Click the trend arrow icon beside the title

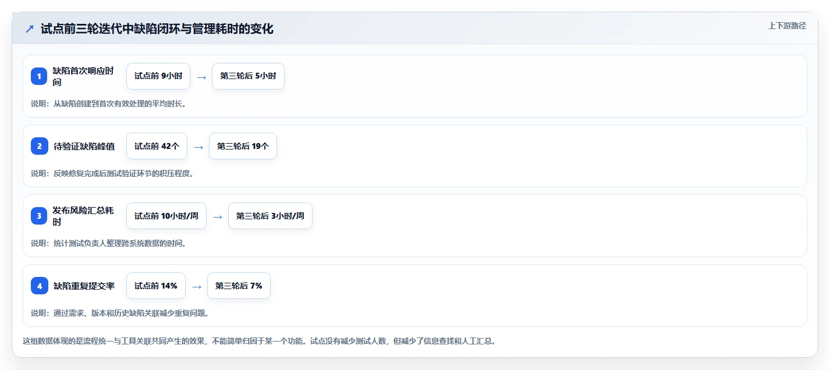coord(30,29)
